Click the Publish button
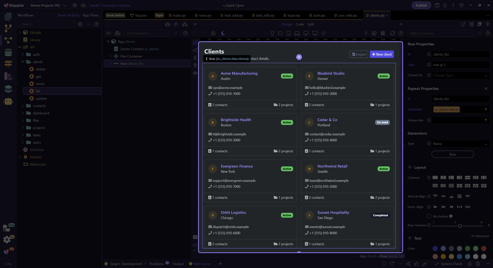The image size is (493, 268). click(421, 5)
